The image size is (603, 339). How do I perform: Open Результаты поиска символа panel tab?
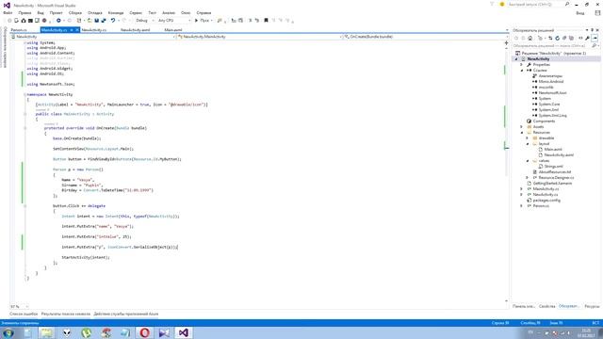click(66, 314)
